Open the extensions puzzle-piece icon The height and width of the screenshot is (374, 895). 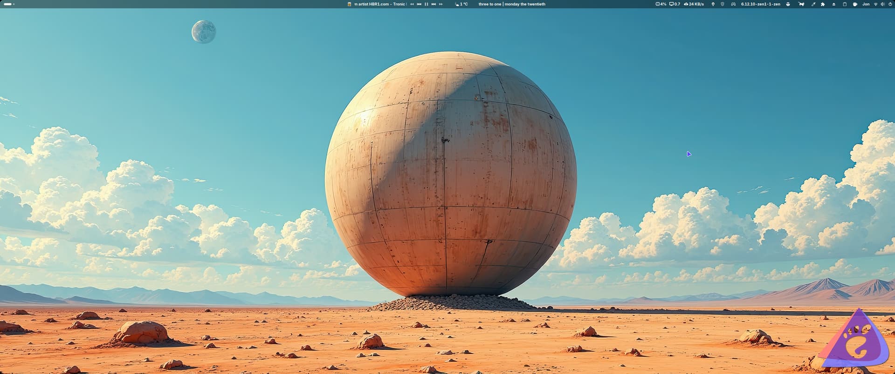823,4
